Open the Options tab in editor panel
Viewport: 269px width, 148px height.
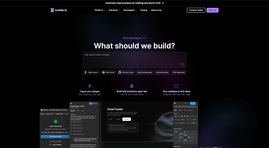[x=180, y=110]
